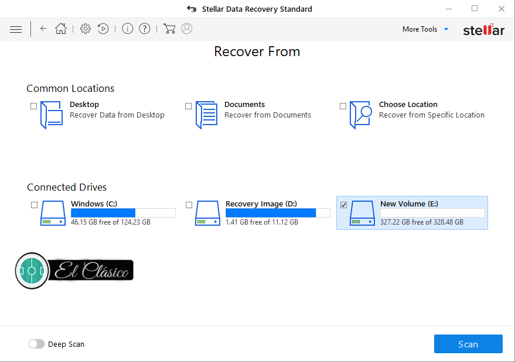Click the '46.15 GB free of 124.23 GB' text

coord(111,222)
